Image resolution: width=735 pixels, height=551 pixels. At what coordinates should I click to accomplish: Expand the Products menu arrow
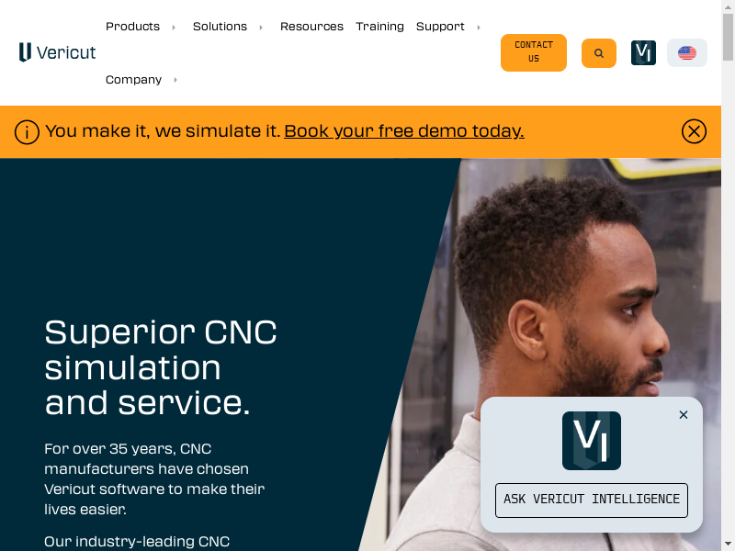click(174, 28)
